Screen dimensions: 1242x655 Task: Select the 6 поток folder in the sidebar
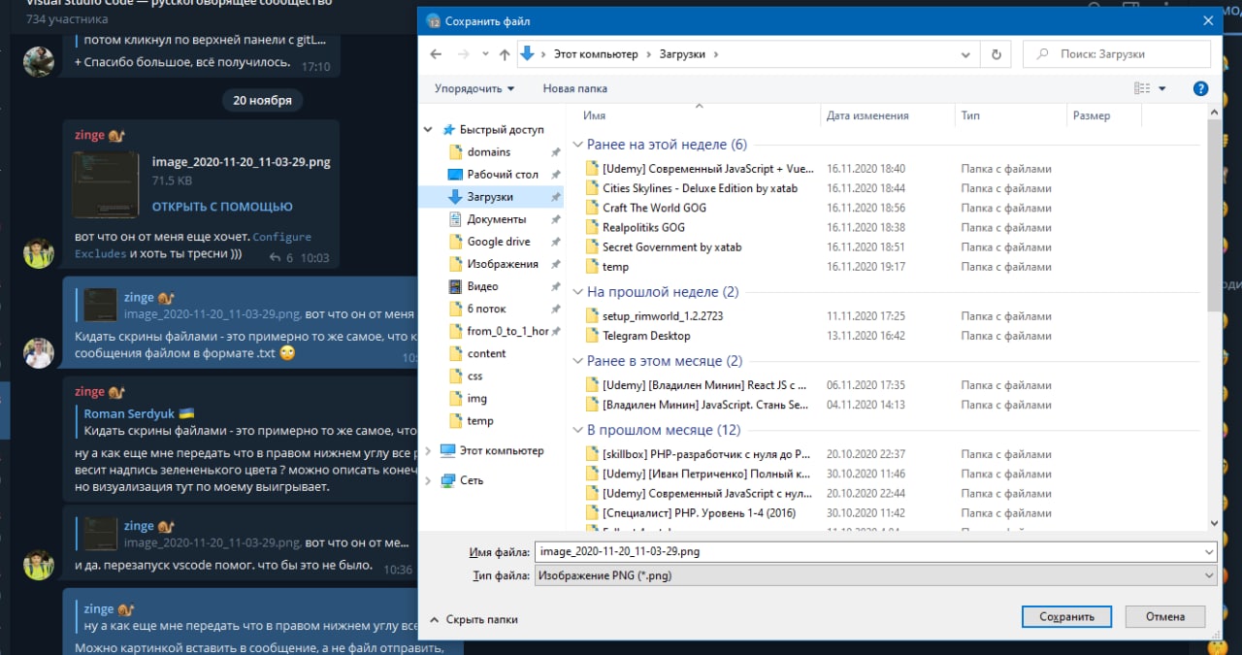click(486, 308)
